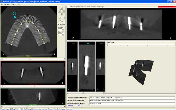Enable real-time update on panorama line changes
The width and height of the screenshot is (176, 110).
[68, 7]
